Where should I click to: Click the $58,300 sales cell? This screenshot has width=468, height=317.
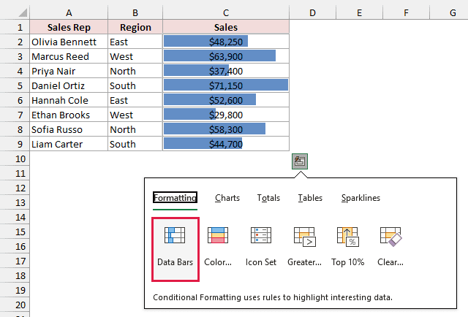click(226, 129)
